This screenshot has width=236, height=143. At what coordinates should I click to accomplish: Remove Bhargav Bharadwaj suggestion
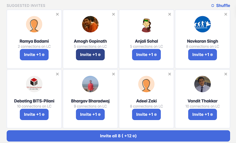click(x=114, y=74)
